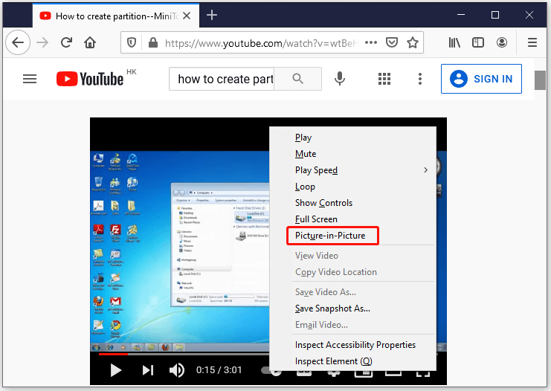Bookmark this page with the star icon
Image resolution: width=551 pixels, height=391 pixels.
(x=413, y=43)
